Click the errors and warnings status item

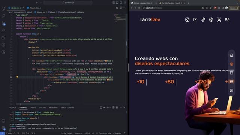25,133
